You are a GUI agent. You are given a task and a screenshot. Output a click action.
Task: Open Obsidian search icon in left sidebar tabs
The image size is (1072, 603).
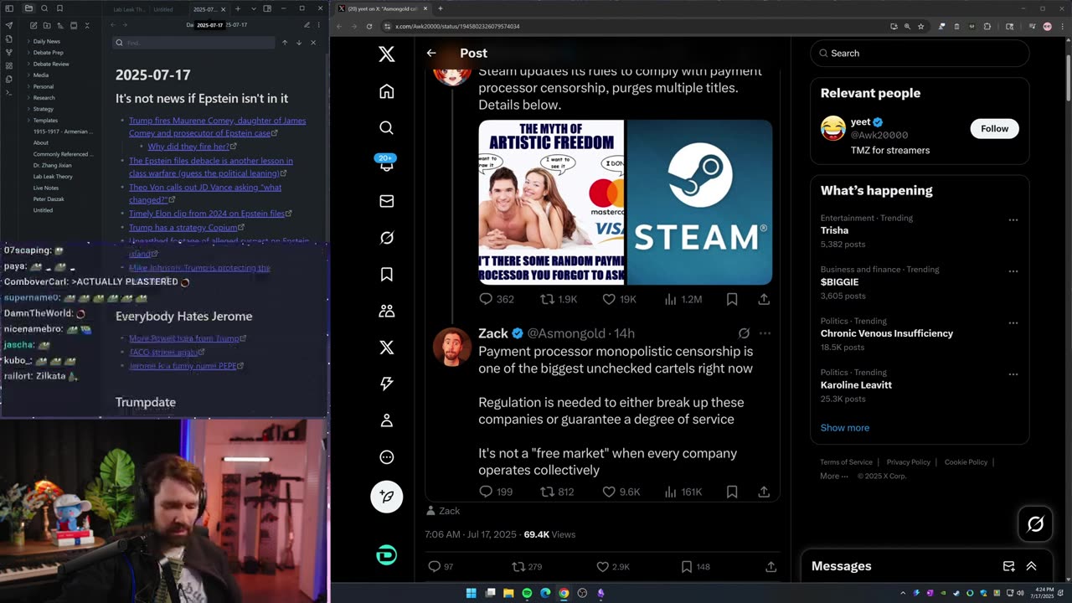44,8
